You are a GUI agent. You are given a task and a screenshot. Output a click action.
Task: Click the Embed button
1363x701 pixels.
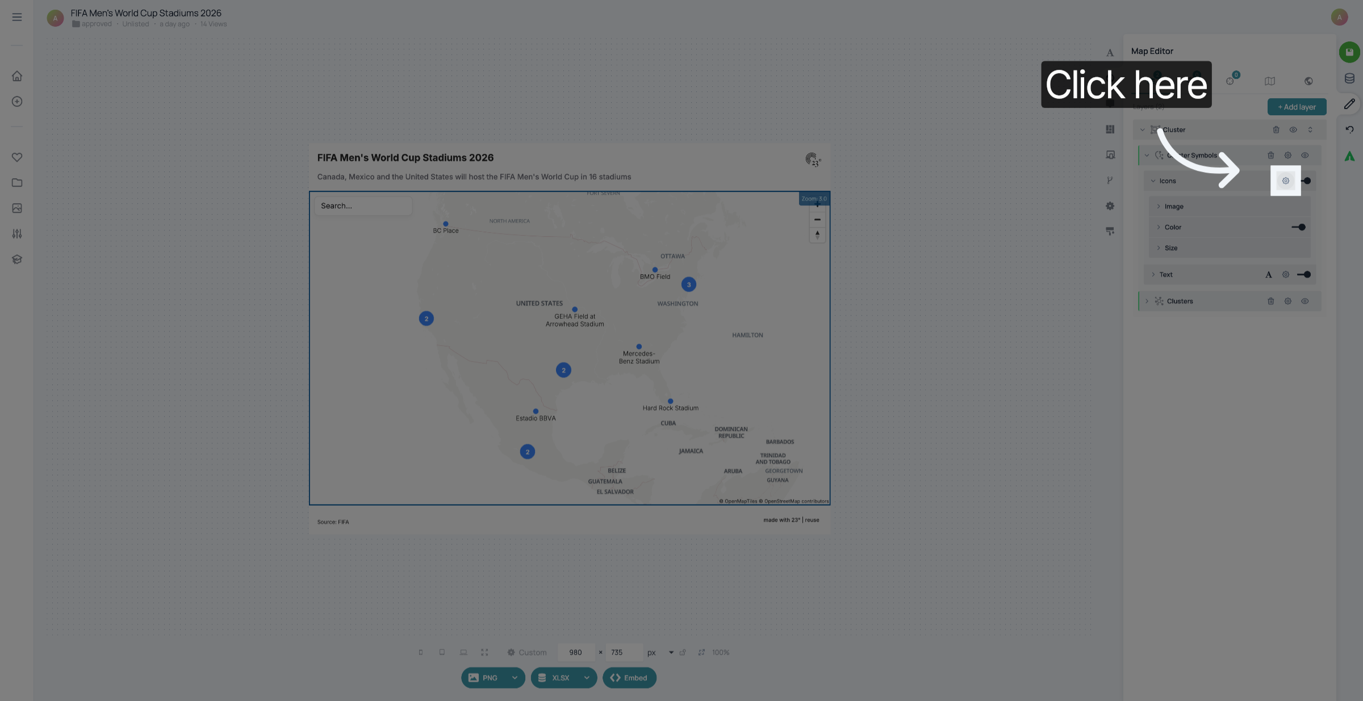click(x=629, y=678)
